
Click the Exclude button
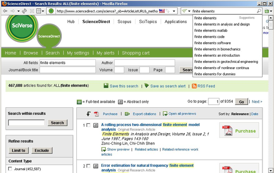(42, 150)
